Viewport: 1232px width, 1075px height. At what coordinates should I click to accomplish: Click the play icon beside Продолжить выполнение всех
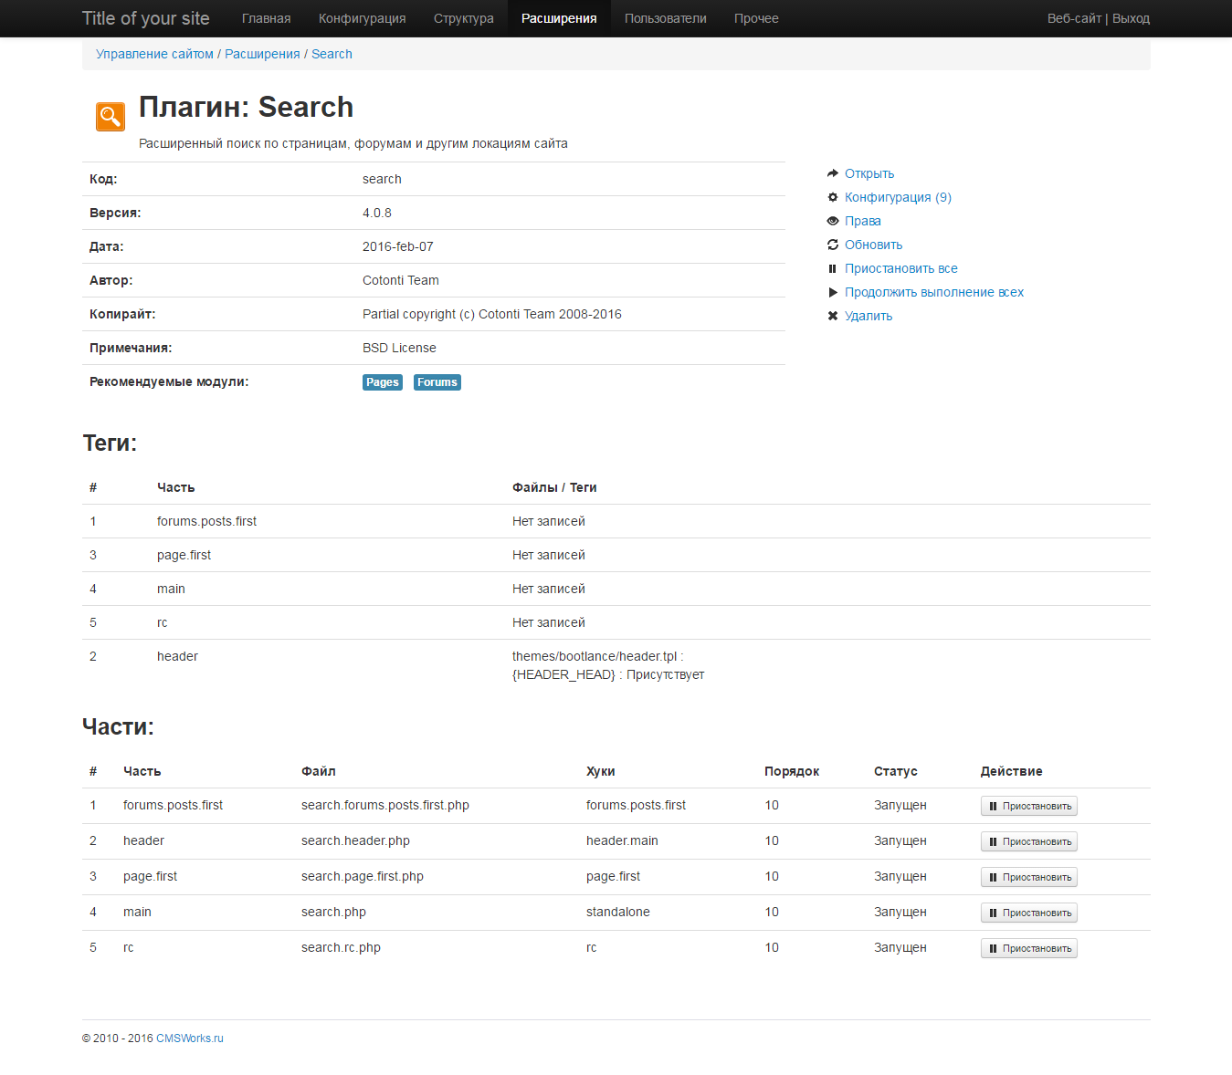pyautogui.click(x=832, y=292)
